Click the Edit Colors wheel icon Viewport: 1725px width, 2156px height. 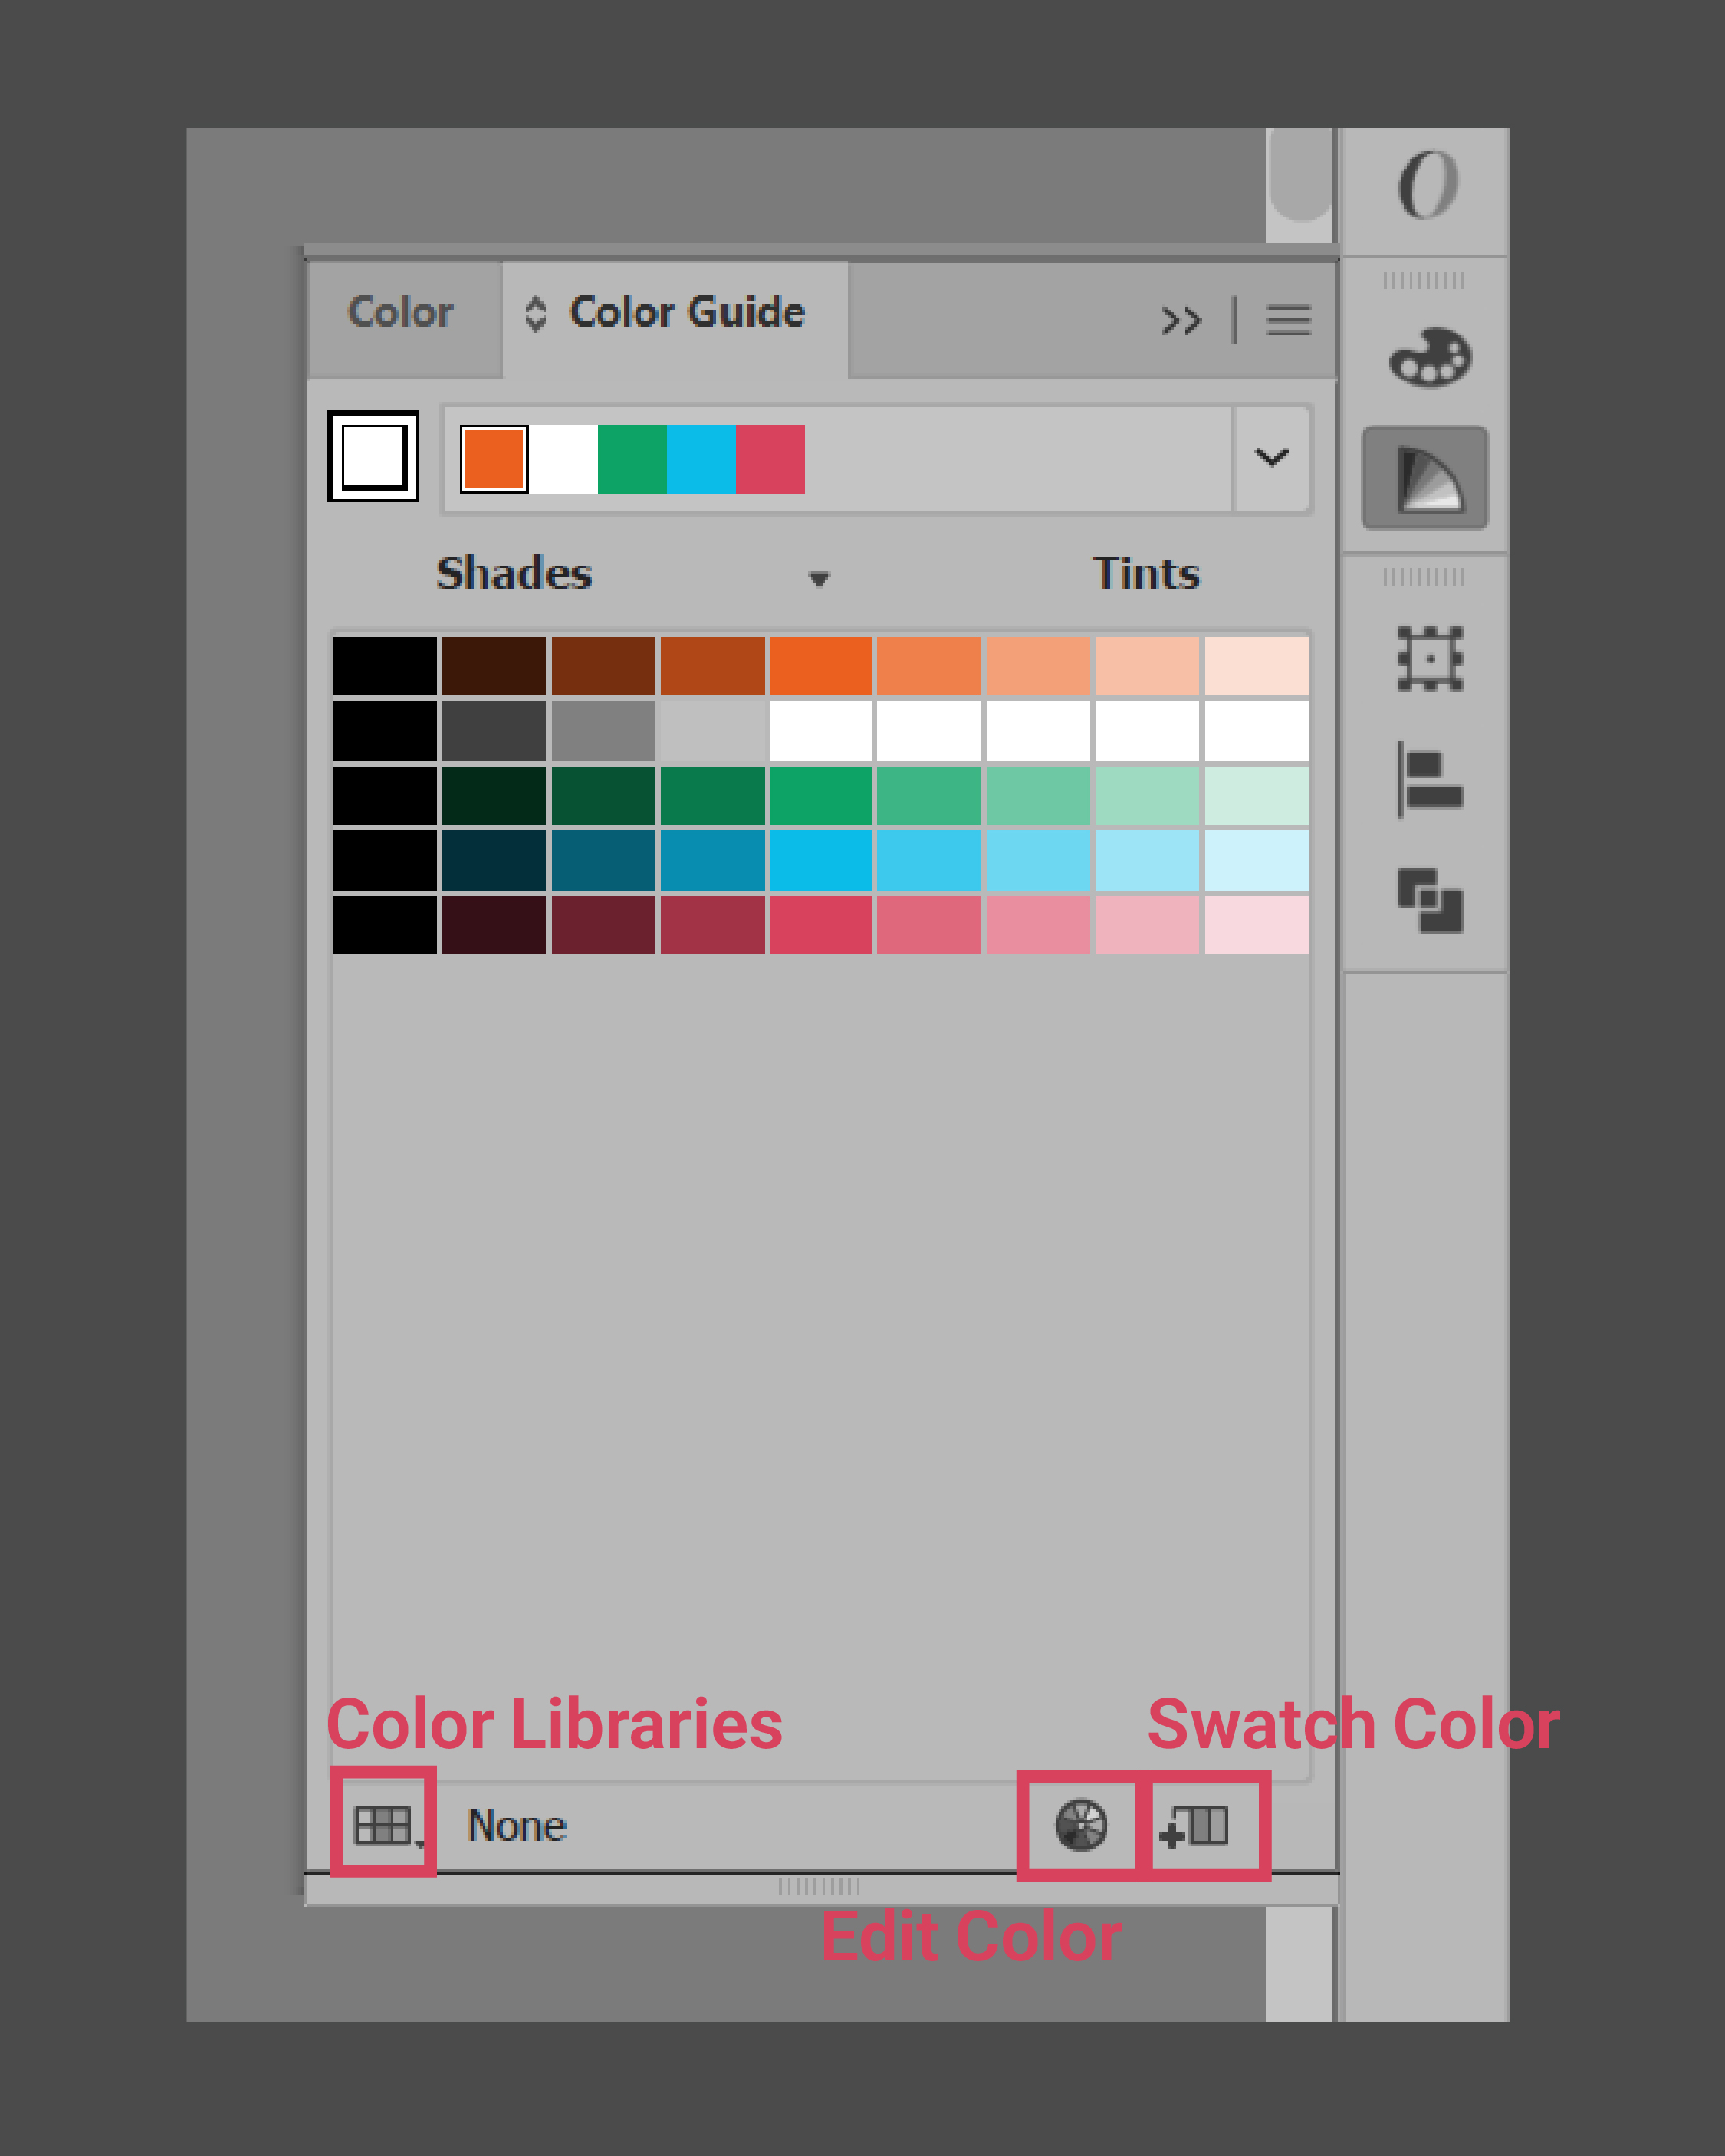1080,1826
